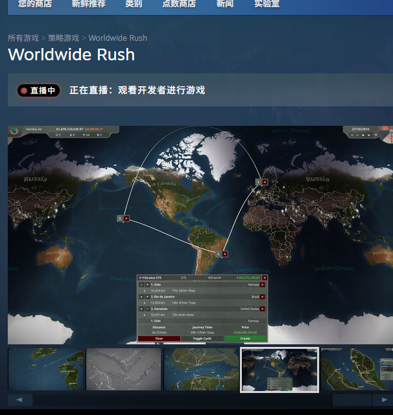The width and height of the screenshot is (393, 415).
Task: Move the Oslo stop down with the arrow
Action: pyautogui.click(x=147, y=285)
